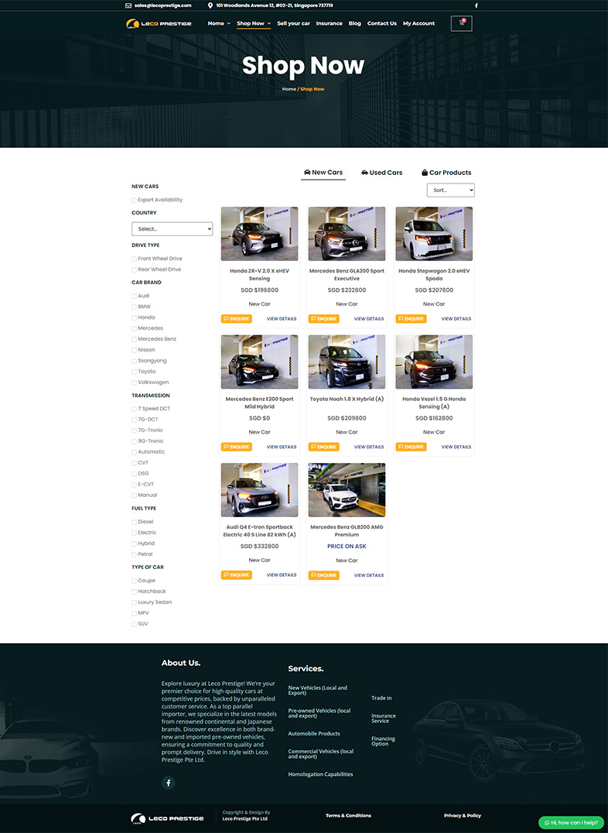Open the WhatsApp 'Hi, how can I help?' chat
The image size is (608, 833).
(571, 822)
